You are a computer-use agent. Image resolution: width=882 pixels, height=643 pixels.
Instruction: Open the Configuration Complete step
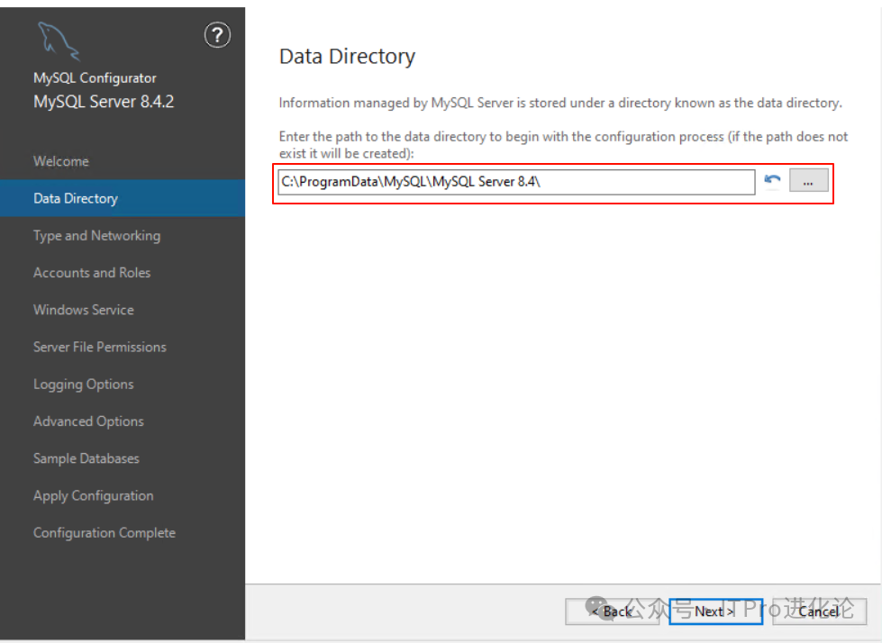pyautogui.click(x=105, y=533)
